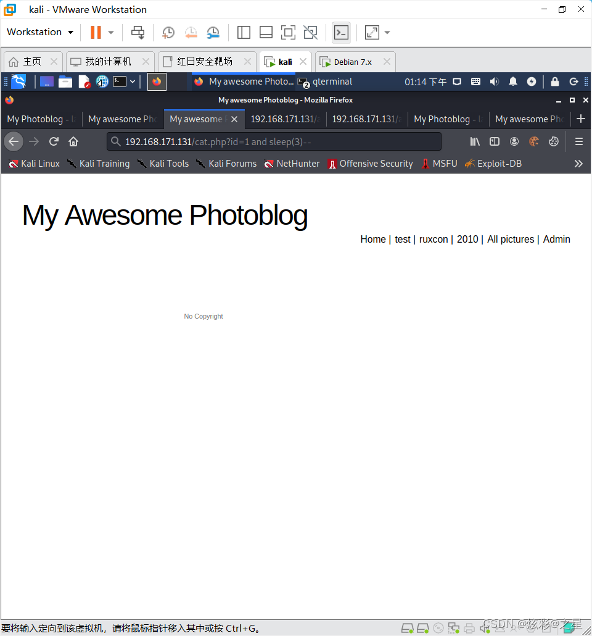Viewport: 592px width, 636px height.
Task: Switch to first My Photoblog Firefox tab
Action: click(41, 119)
